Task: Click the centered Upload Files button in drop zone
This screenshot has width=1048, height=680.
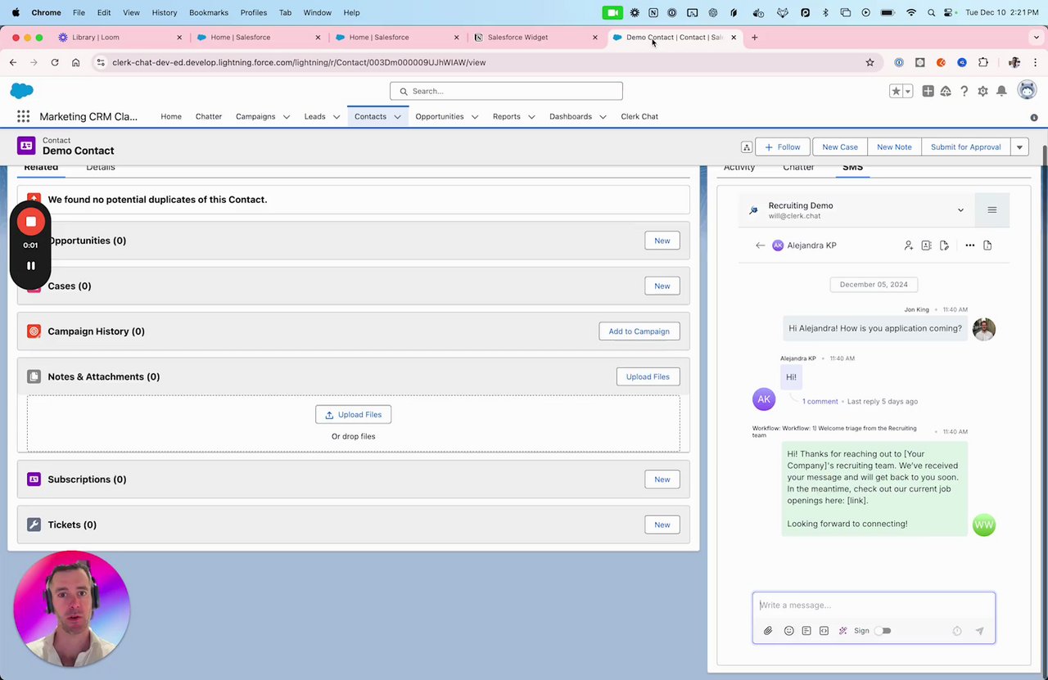Action: pyautogui.click(x=354, y=415)
